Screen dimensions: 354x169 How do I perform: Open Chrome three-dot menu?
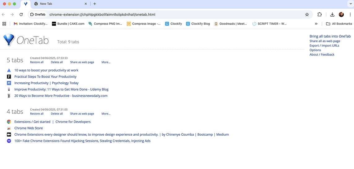click(350, 15)
